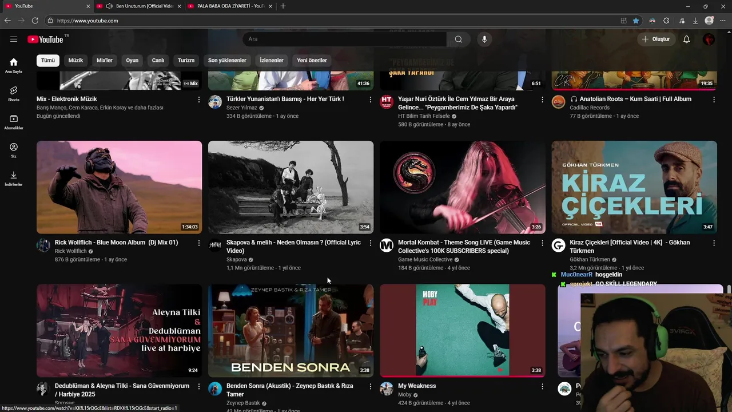Image resolution: width=732 pixels, height=412 pixels.
Task: Open Mortal Kombat Theme Song LIVE title
Action: click(x=464, y=247)
